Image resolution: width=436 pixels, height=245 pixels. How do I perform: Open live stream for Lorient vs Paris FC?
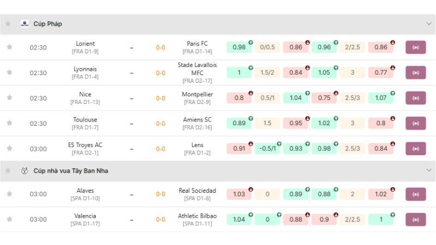[415, 47]
